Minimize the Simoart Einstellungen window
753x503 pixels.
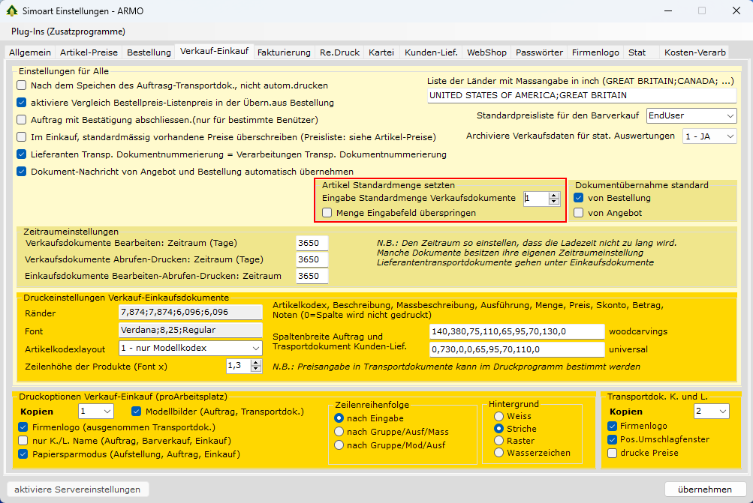pos(667,10)
